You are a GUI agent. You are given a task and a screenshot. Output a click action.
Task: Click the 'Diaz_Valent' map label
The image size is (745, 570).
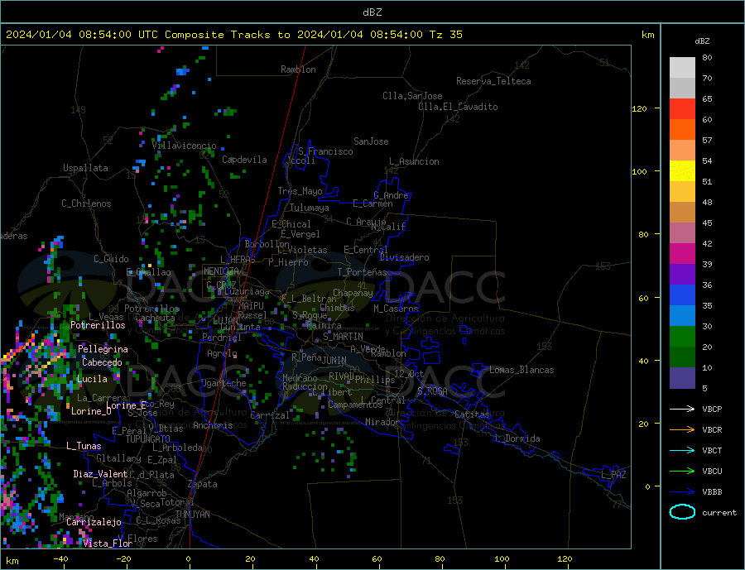point(100,474)
